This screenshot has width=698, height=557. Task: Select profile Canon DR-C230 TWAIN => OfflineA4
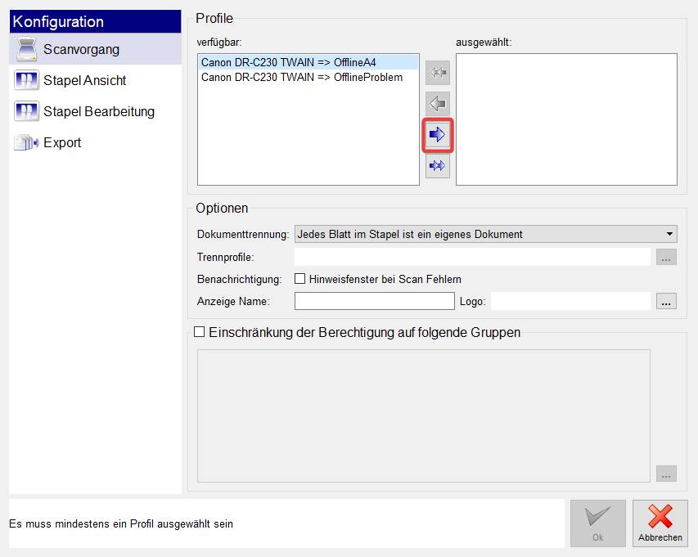(x=308, y=62)
